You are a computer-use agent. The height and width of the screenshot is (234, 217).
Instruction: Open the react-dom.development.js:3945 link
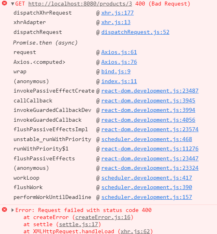(x=148, y=101)
